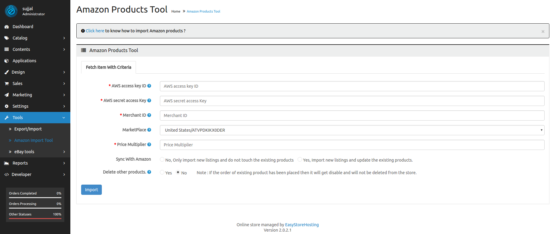Click help icon beside MarketPlace
Viewport: 553px width, 234px height.
[149, 130]
